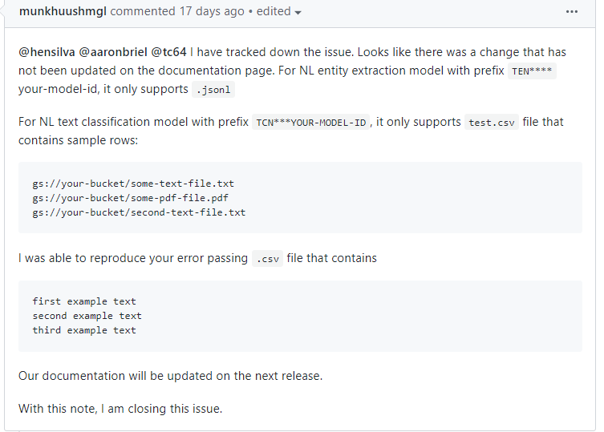Screen dimensions: 604x432
Task: Click the closing this issue sentence
Action: 120,409
